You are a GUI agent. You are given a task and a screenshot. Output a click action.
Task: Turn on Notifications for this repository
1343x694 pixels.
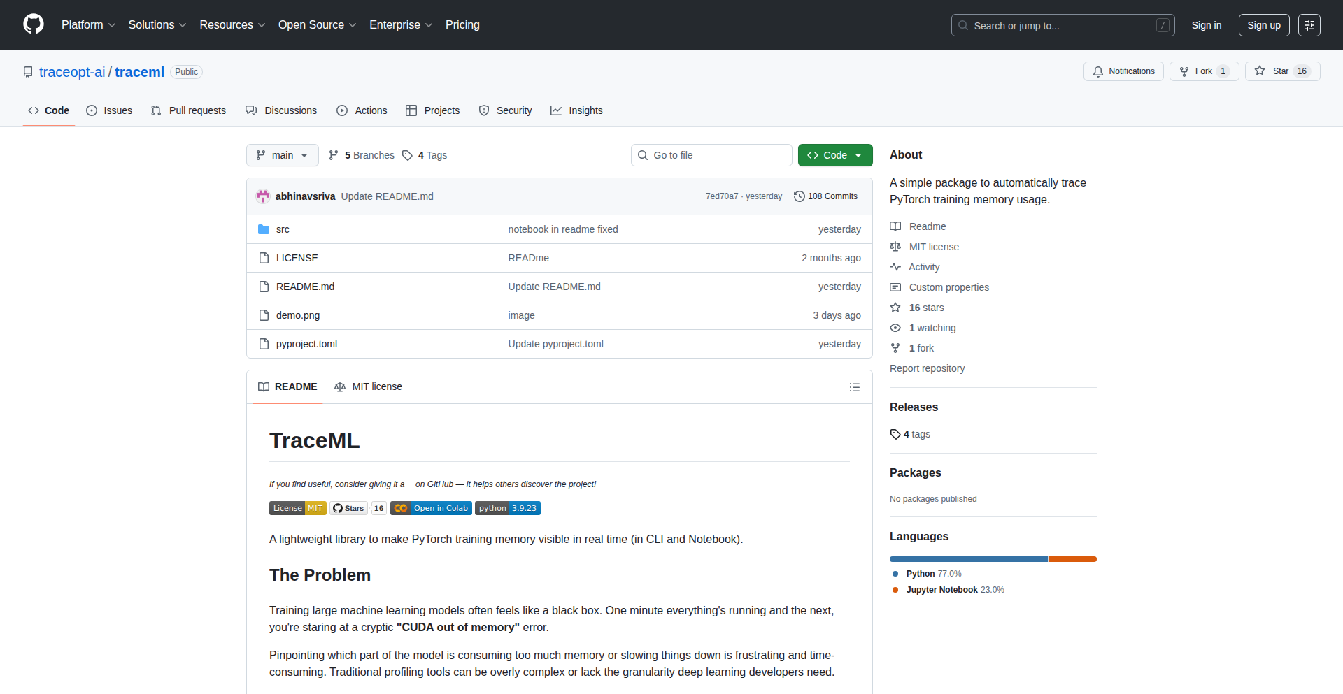point(1123,71)
